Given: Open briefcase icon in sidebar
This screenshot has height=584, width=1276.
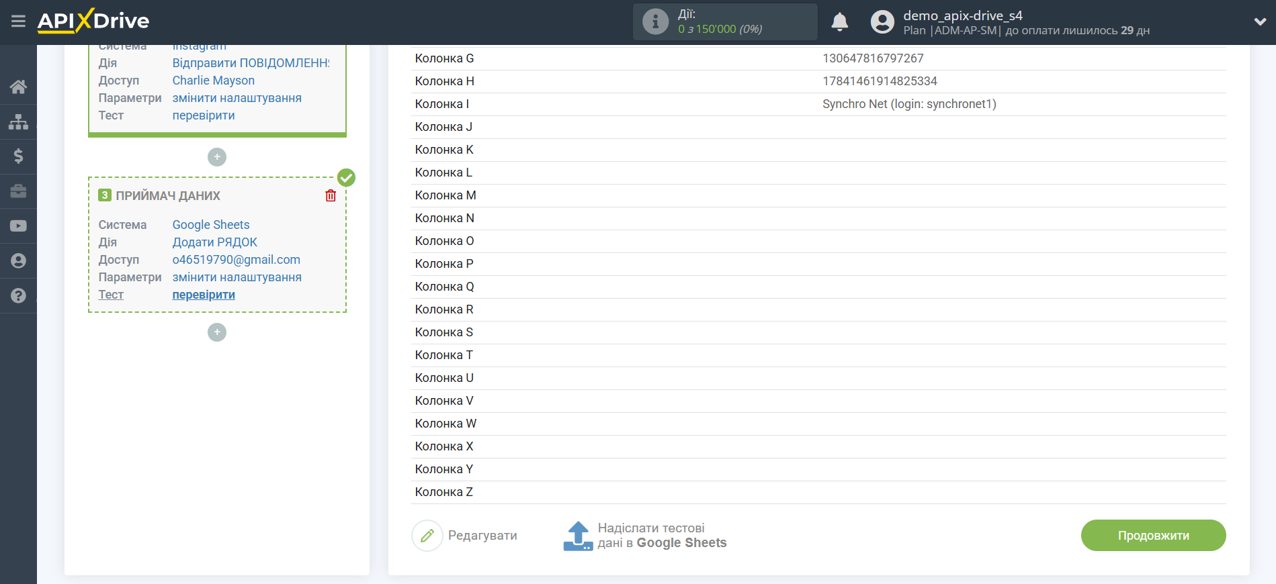Looking at the screenshot, I should pyautogui.click(x=18, y=191).
